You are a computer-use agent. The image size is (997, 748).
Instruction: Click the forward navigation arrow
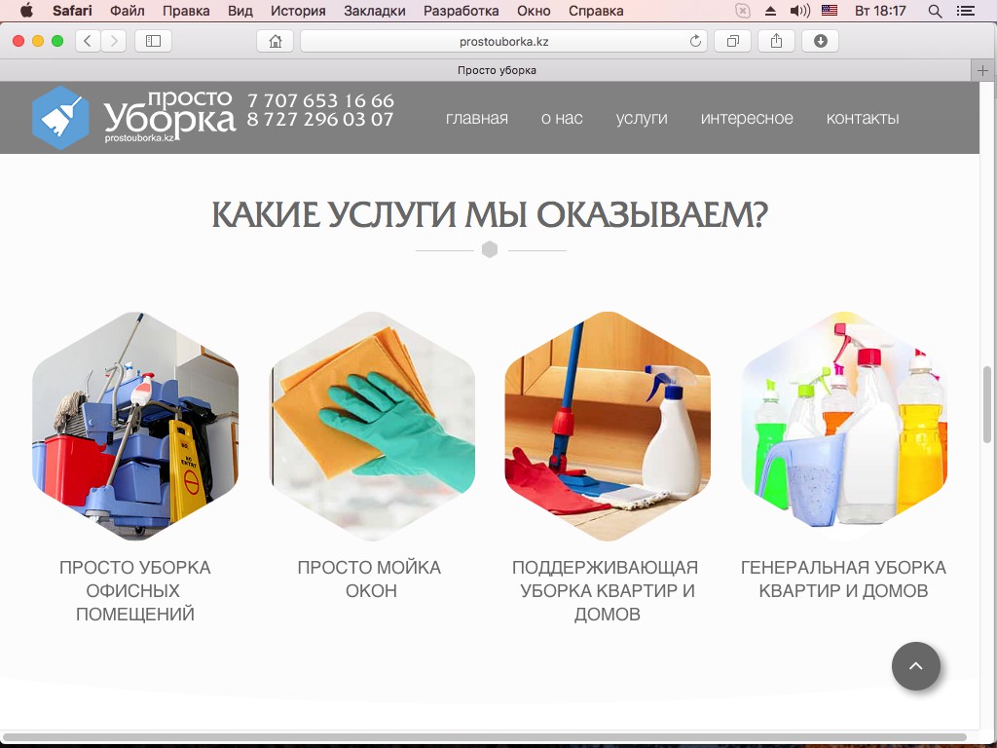[x=114, y=41]
